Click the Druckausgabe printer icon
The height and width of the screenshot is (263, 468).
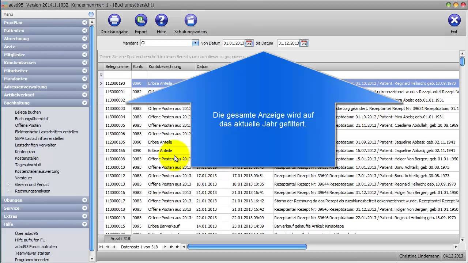pyautogui.click(x=114, y=20)
